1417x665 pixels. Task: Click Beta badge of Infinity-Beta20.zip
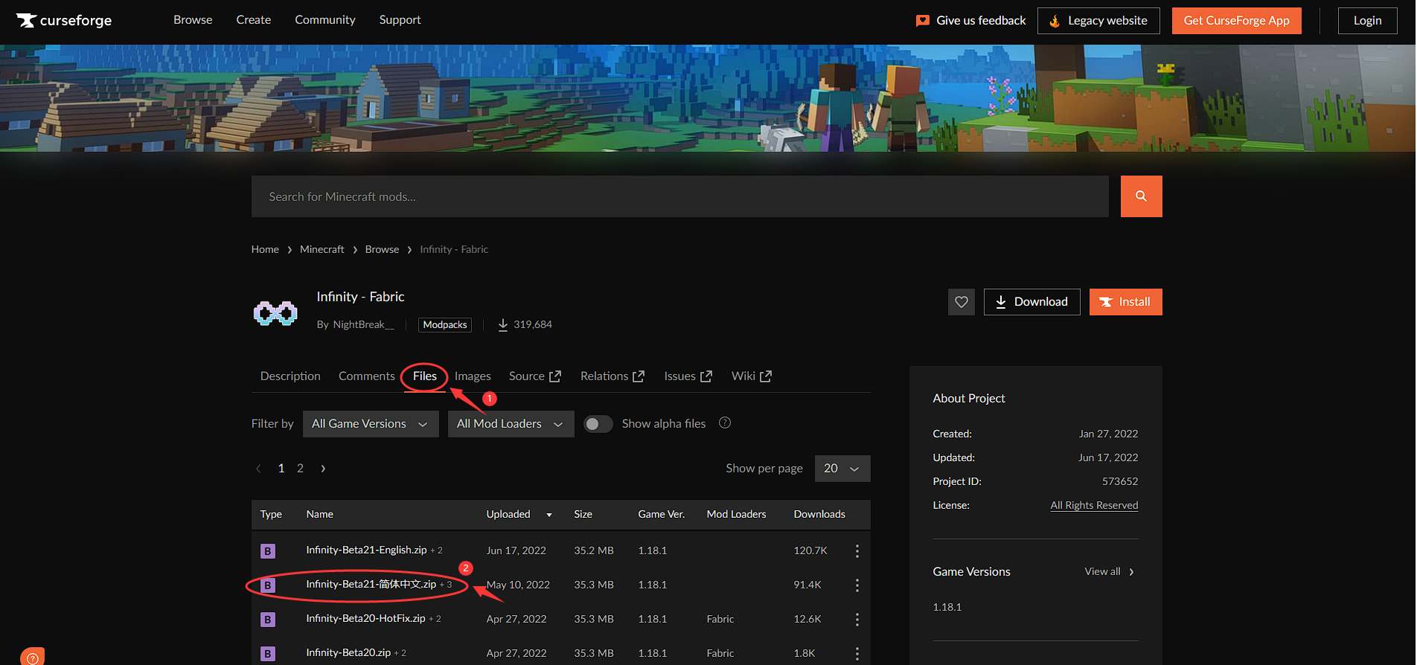[268, 654]
